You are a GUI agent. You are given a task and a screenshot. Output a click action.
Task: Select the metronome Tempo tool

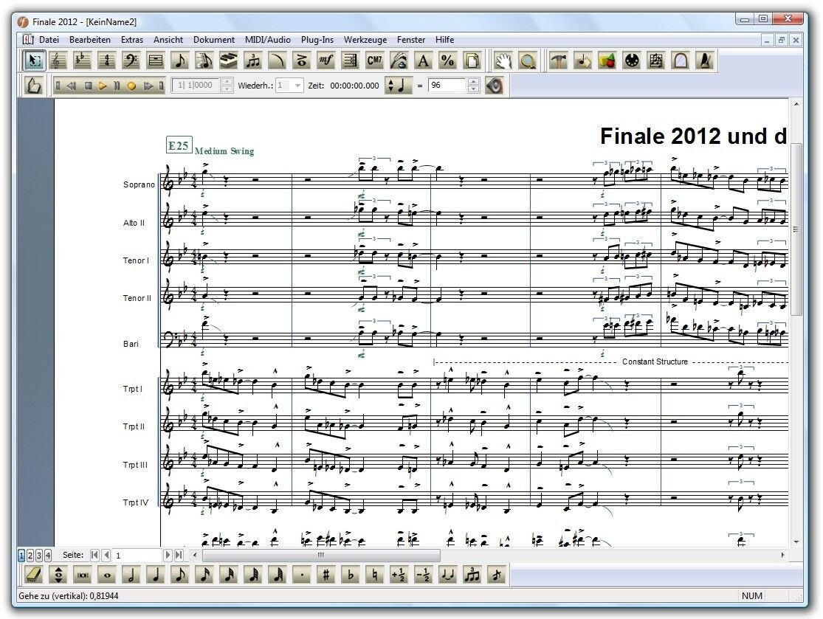coord(705,60)
